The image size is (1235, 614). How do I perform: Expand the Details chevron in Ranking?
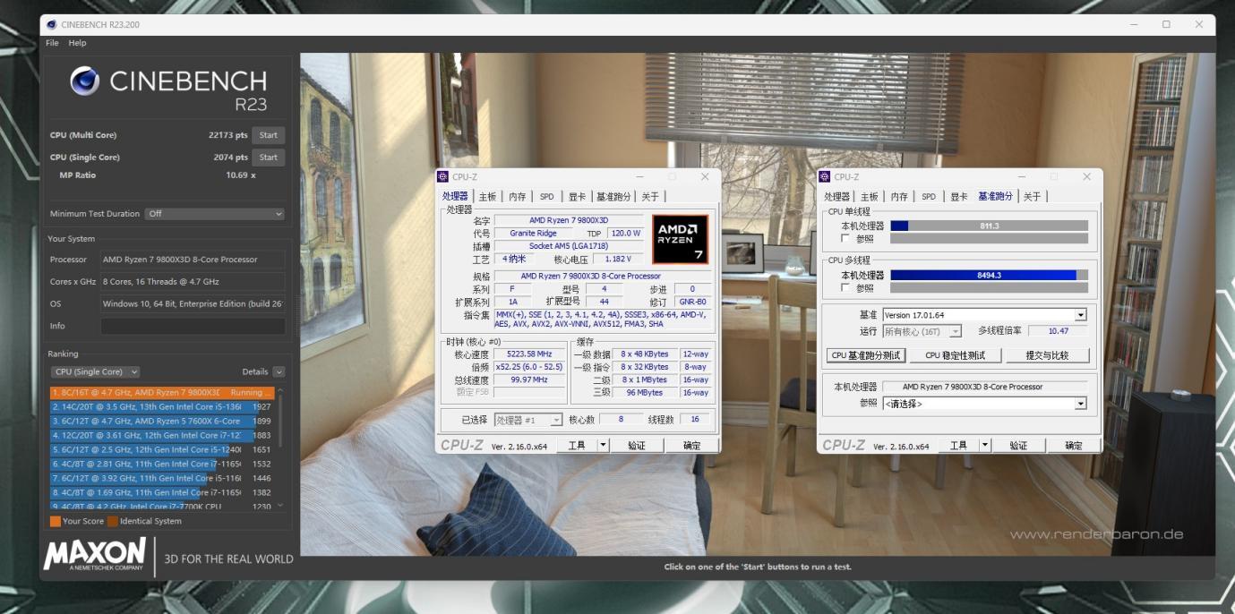click(279, 371)
